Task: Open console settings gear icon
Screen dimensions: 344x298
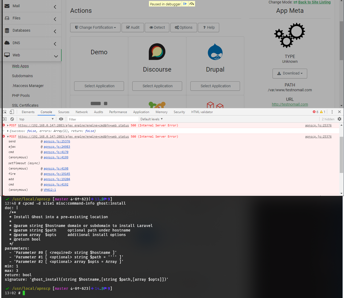Action: click(x=339, y=119)
